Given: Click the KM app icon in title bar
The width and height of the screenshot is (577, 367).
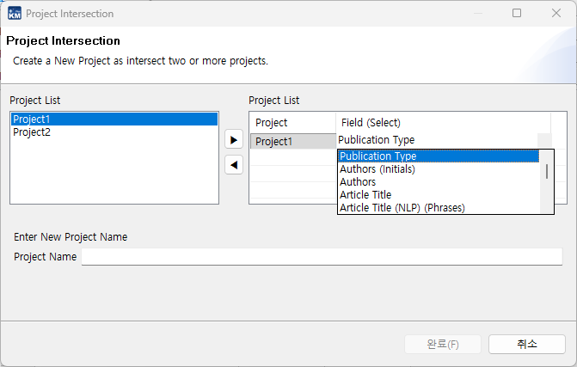Looking at the screenshot, I should click(x=15, y=14).
